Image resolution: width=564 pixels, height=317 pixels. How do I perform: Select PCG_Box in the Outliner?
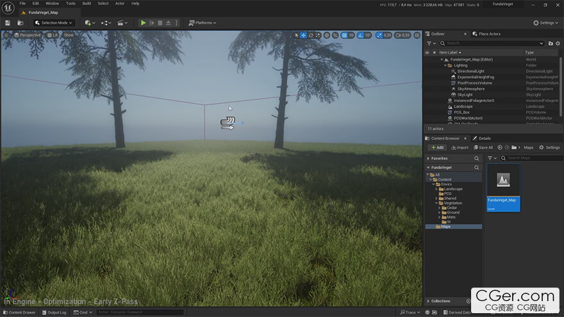(x=461, y=112)
